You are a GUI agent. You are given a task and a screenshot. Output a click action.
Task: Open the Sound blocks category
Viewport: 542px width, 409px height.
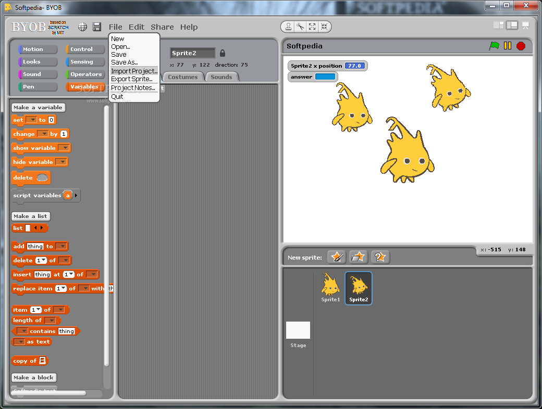coord(38,74)
